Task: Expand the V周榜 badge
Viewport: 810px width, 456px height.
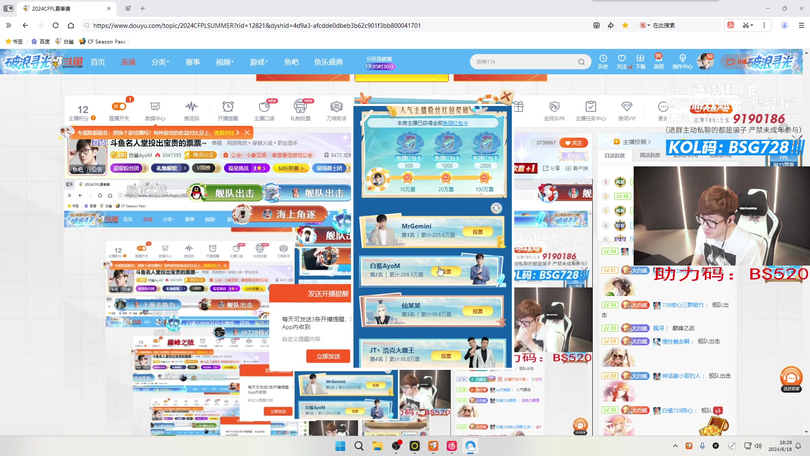Action: pyautogui.click(x=206, y=168)
